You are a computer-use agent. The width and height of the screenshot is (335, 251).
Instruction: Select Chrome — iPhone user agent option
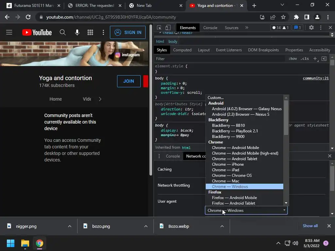click(x=244, y=164)
